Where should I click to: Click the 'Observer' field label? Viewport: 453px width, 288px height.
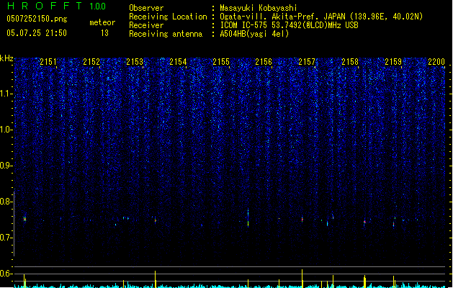(x=146, y=8)
